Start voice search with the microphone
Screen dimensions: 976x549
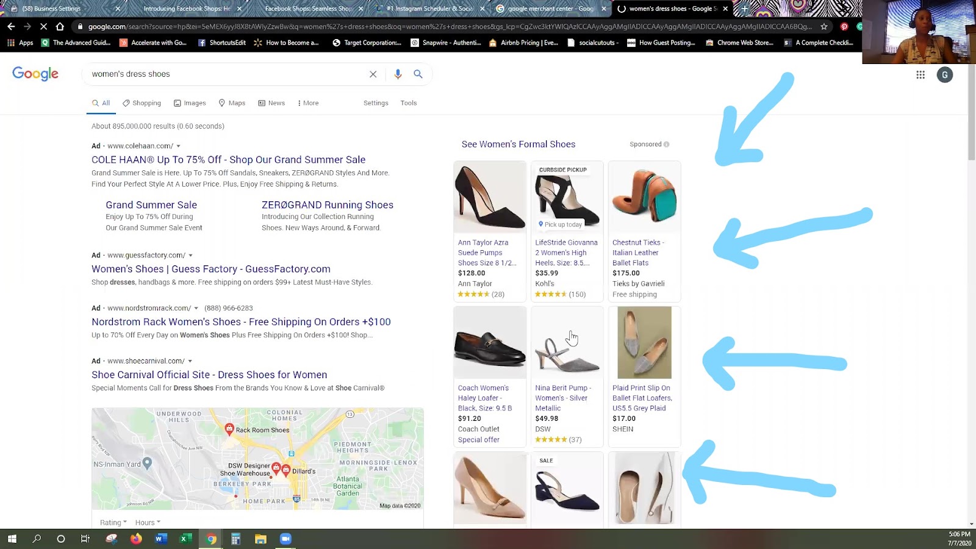[x=398, y=74]
